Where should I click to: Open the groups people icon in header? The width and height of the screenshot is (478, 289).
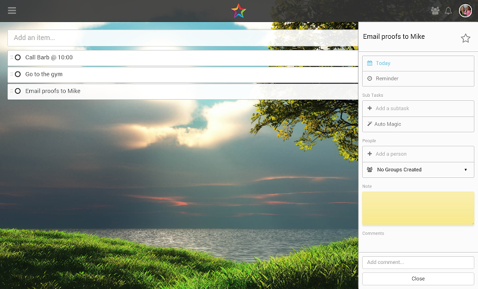[x=435, y=11]
